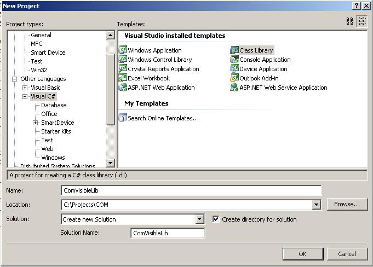This screenshot has width=373, height=267.
Task: Expand the SmartDevice tree node
Action: [x=35, y=123]
